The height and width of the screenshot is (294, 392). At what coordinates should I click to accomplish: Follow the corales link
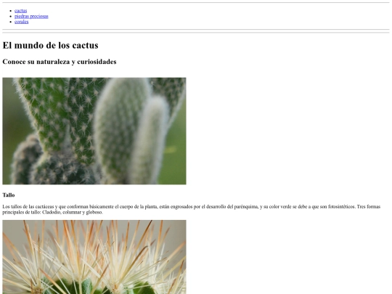[x=22, y=22]
